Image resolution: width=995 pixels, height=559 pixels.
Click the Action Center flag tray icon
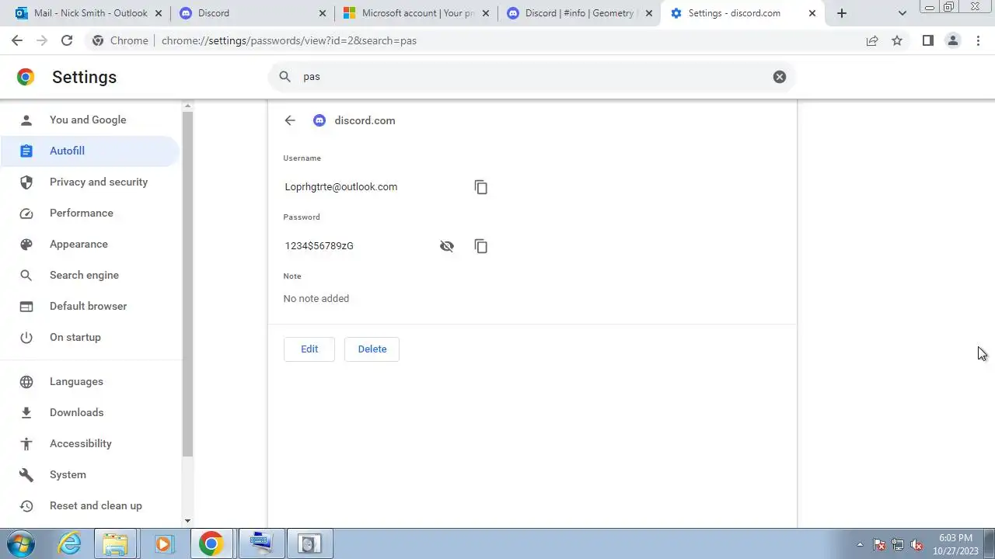(x=879, y=544)
